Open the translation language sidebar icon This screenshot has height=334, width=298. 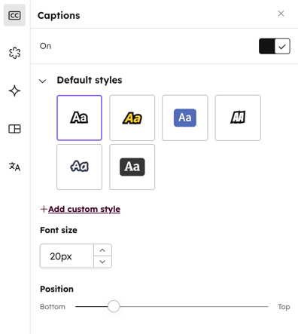14,167
